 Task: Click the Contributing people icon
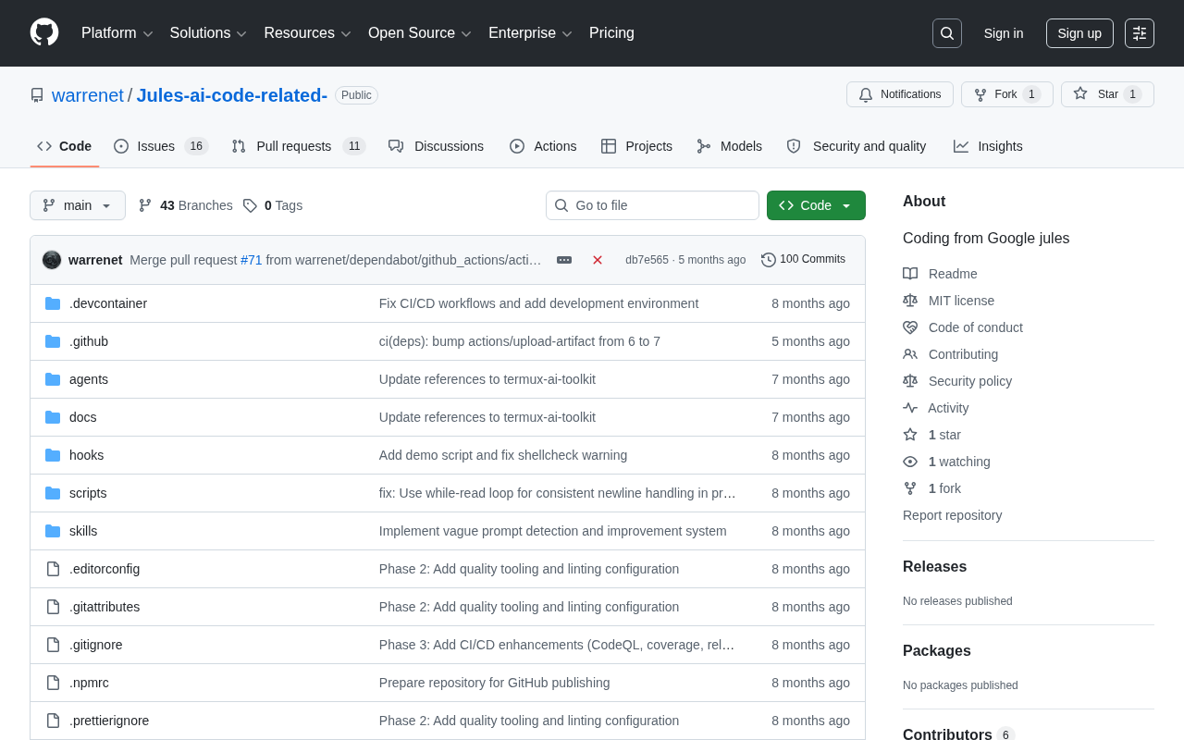pos(910,354)
